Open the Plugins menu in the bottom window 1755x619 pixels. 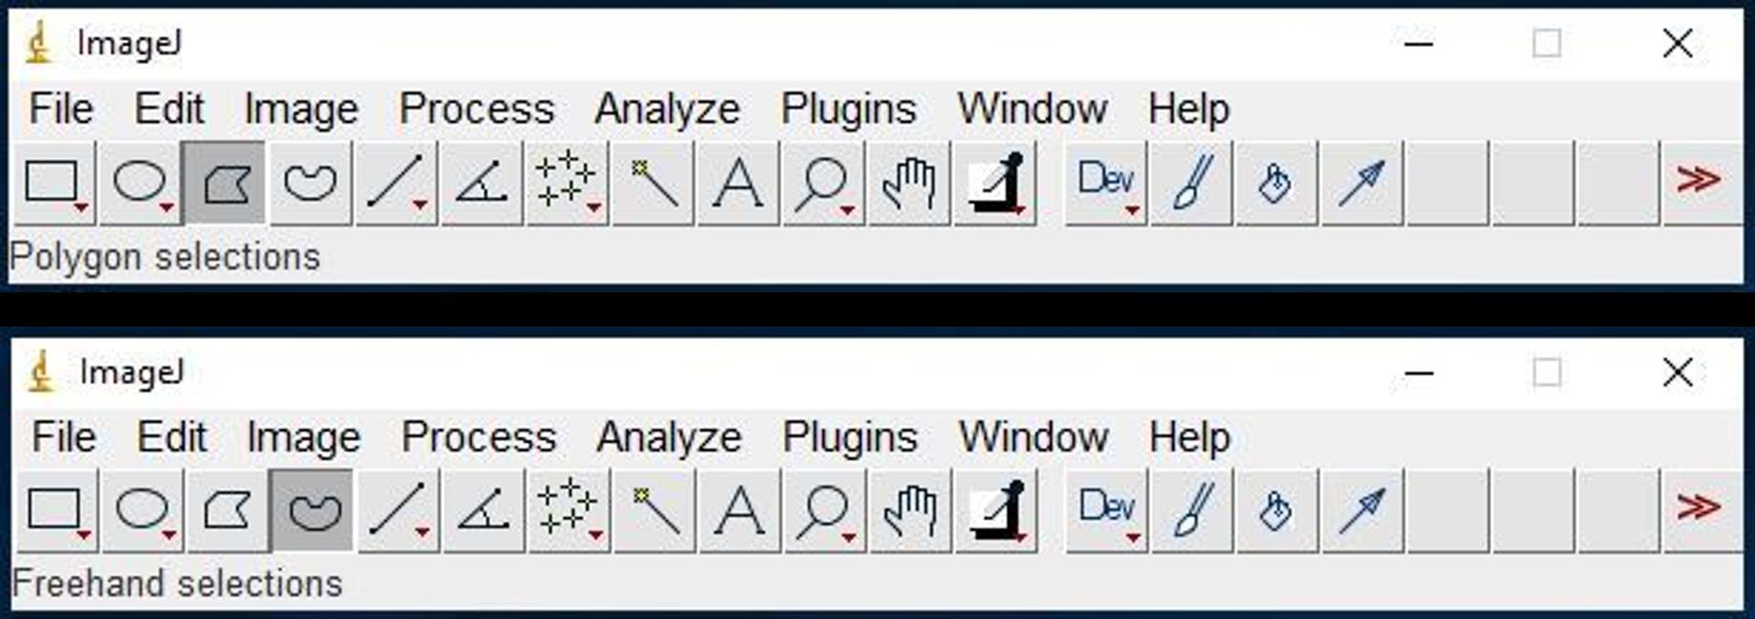click(x=850, y=437)
